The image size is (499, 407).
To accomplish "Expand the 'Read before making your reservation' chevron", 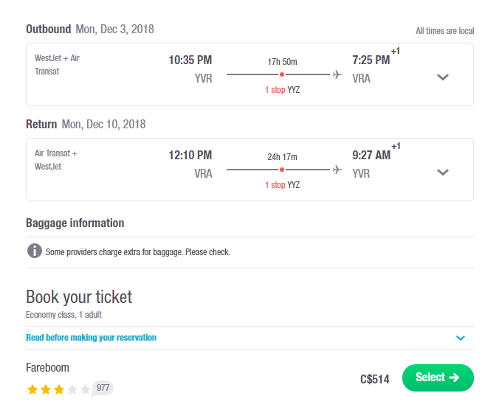I will (461, 338).
